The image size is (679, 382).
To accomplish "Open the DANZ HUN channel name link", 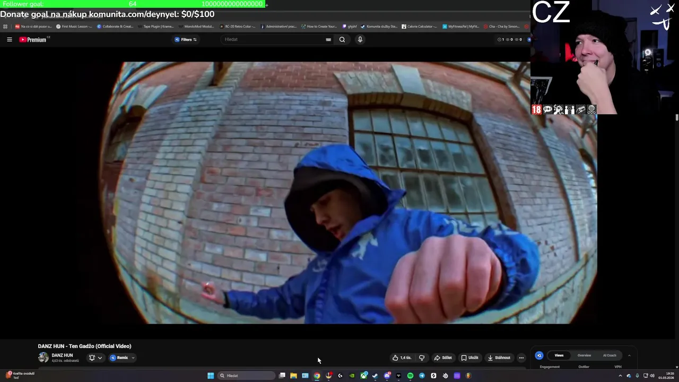I will pyautogui.click(x=62, y=355).
